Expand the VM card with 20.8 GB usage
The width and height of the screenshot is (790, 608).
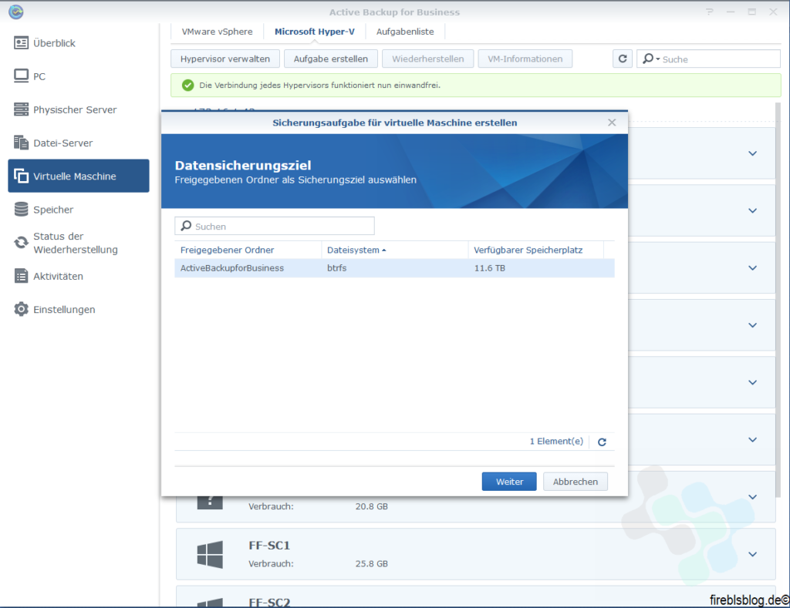tap(753, 497)
